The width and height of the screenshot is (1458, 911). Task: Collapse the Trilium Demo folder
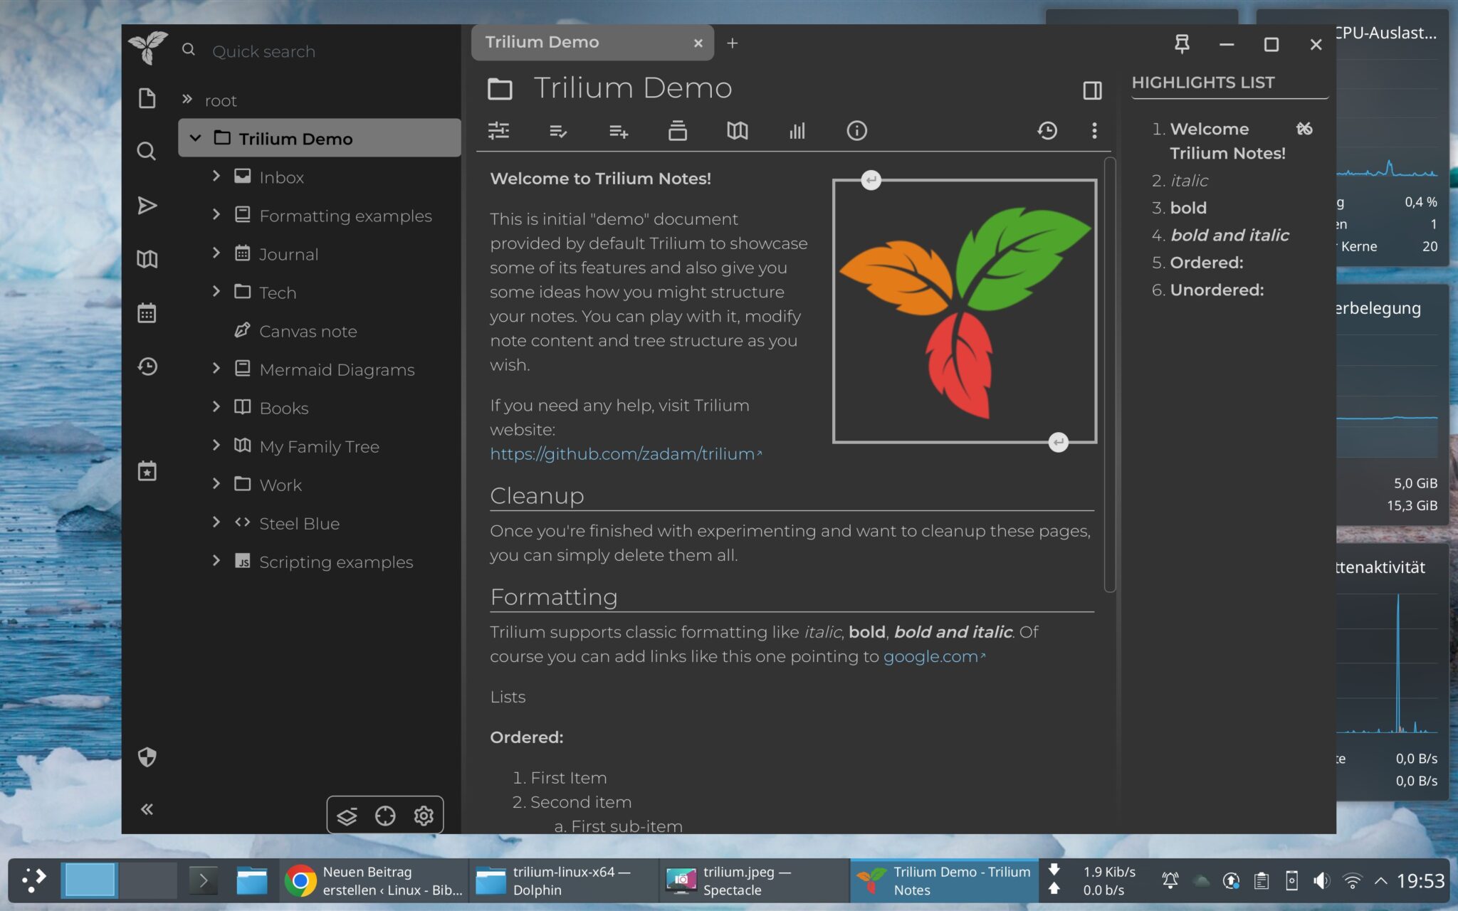click(195, 138)
